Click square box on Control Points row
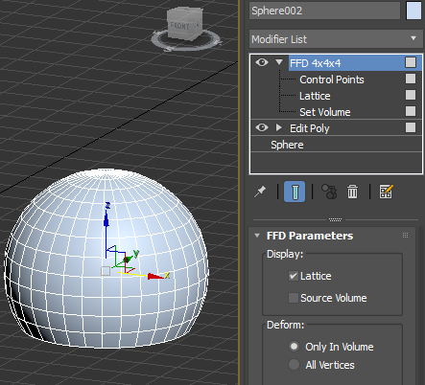 point(411,79)
